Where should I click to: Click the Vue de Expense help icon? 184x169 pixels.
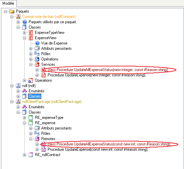(x=37, y=43)
